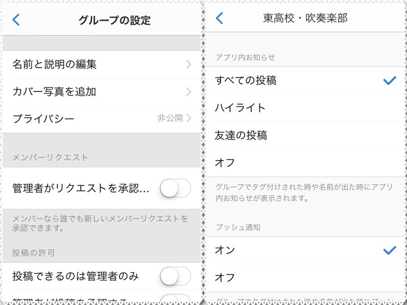Open 名前と説明の編集 via its chevron
The image size is (407, 305).
pos(190,64)
